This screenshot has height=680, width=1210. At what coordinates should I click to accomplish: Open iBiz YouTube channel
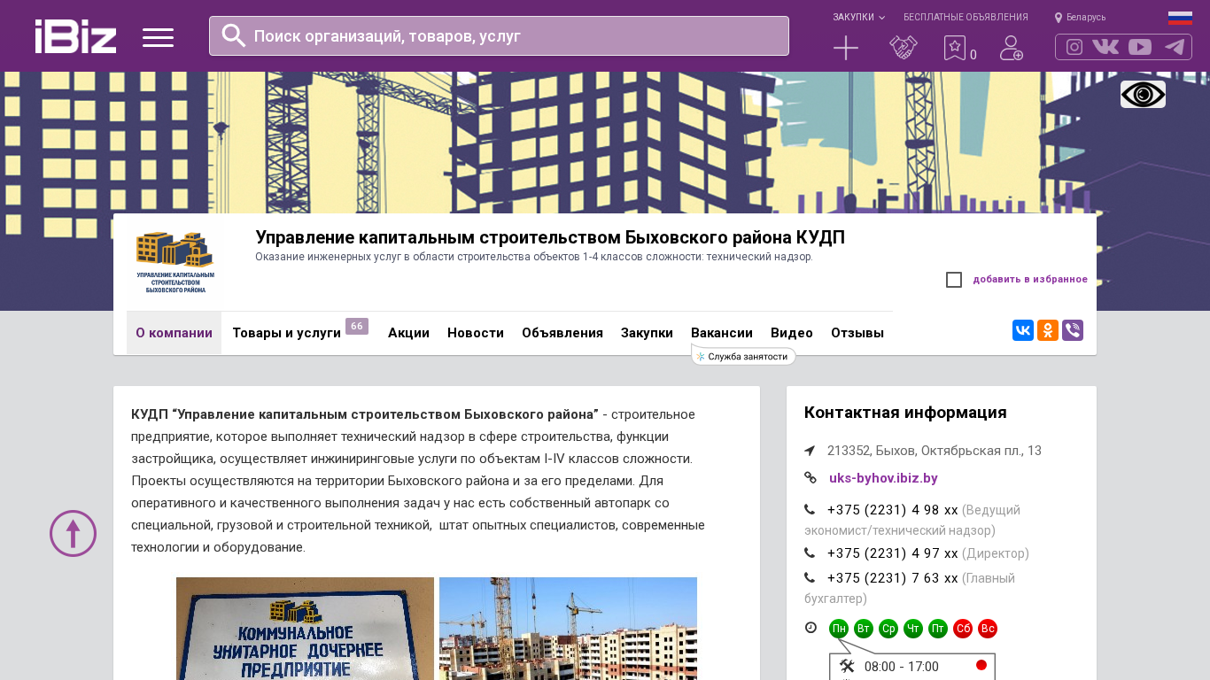point(1140,47)
